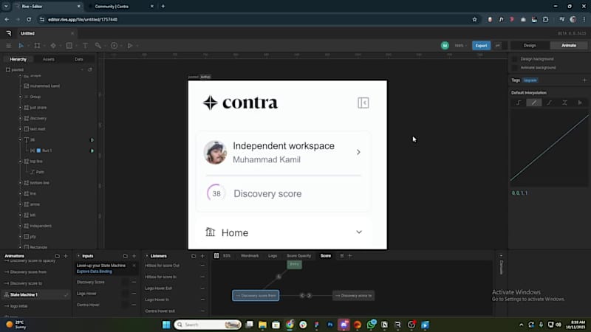Open File Explorer from taskbar
Screen dimensions: 591x332
[263, 325]
